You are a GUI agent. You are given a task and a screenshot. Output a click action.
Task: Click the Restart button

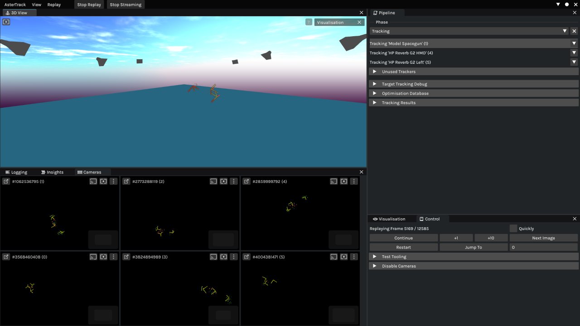click(403, 247)
